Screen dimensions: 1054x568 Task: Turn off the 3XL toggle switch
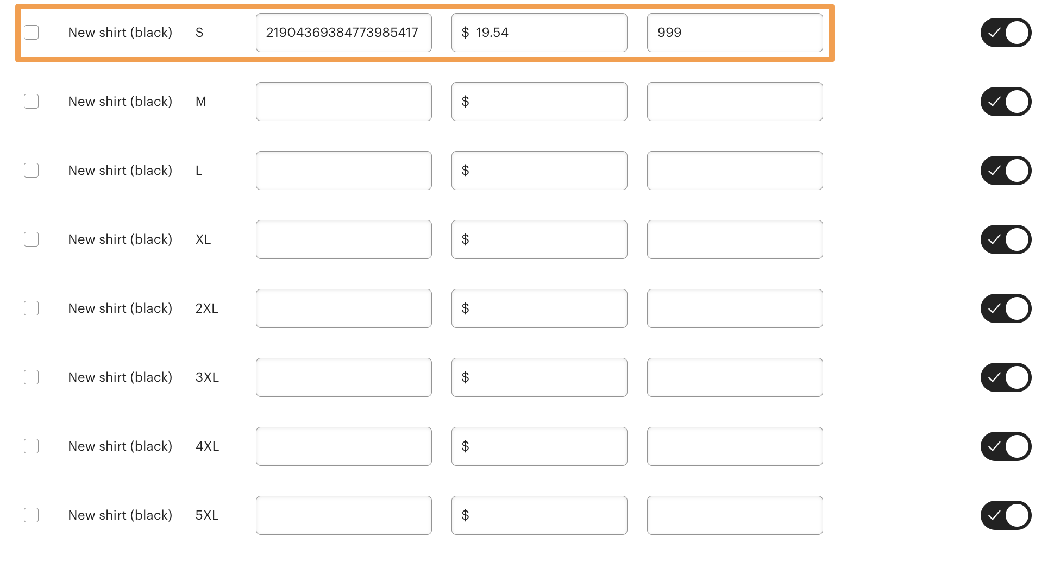[x=1006, y=377]
